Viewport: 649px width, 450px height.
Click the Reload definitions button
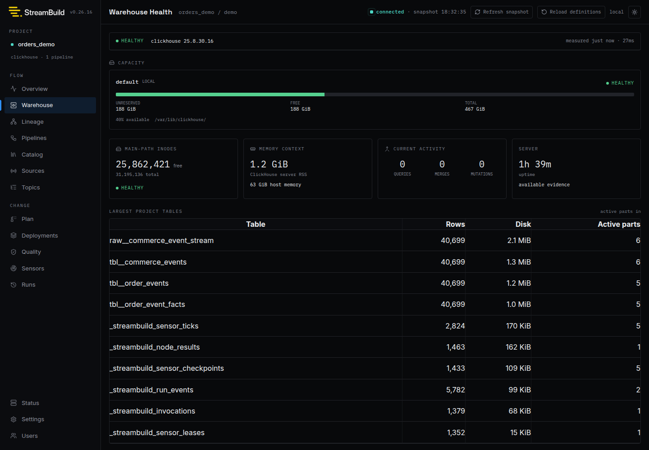[x=571, y=12]
